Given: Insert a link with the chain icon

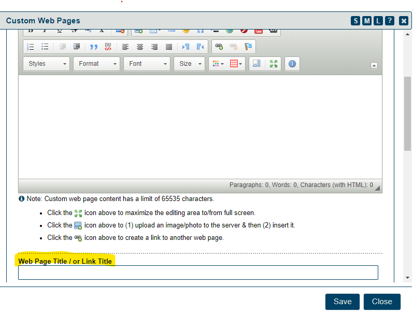Looking at the screenshot, I should [x=219, y=47].
